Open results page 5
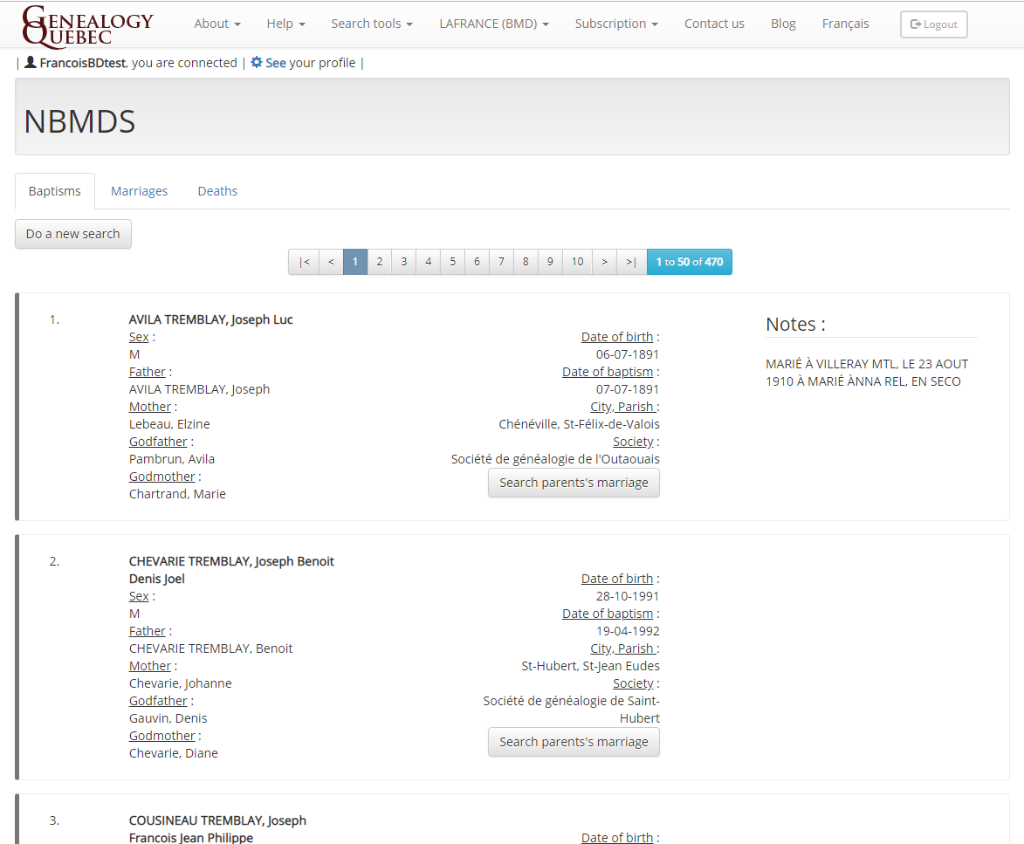 [x=452, y=262]
